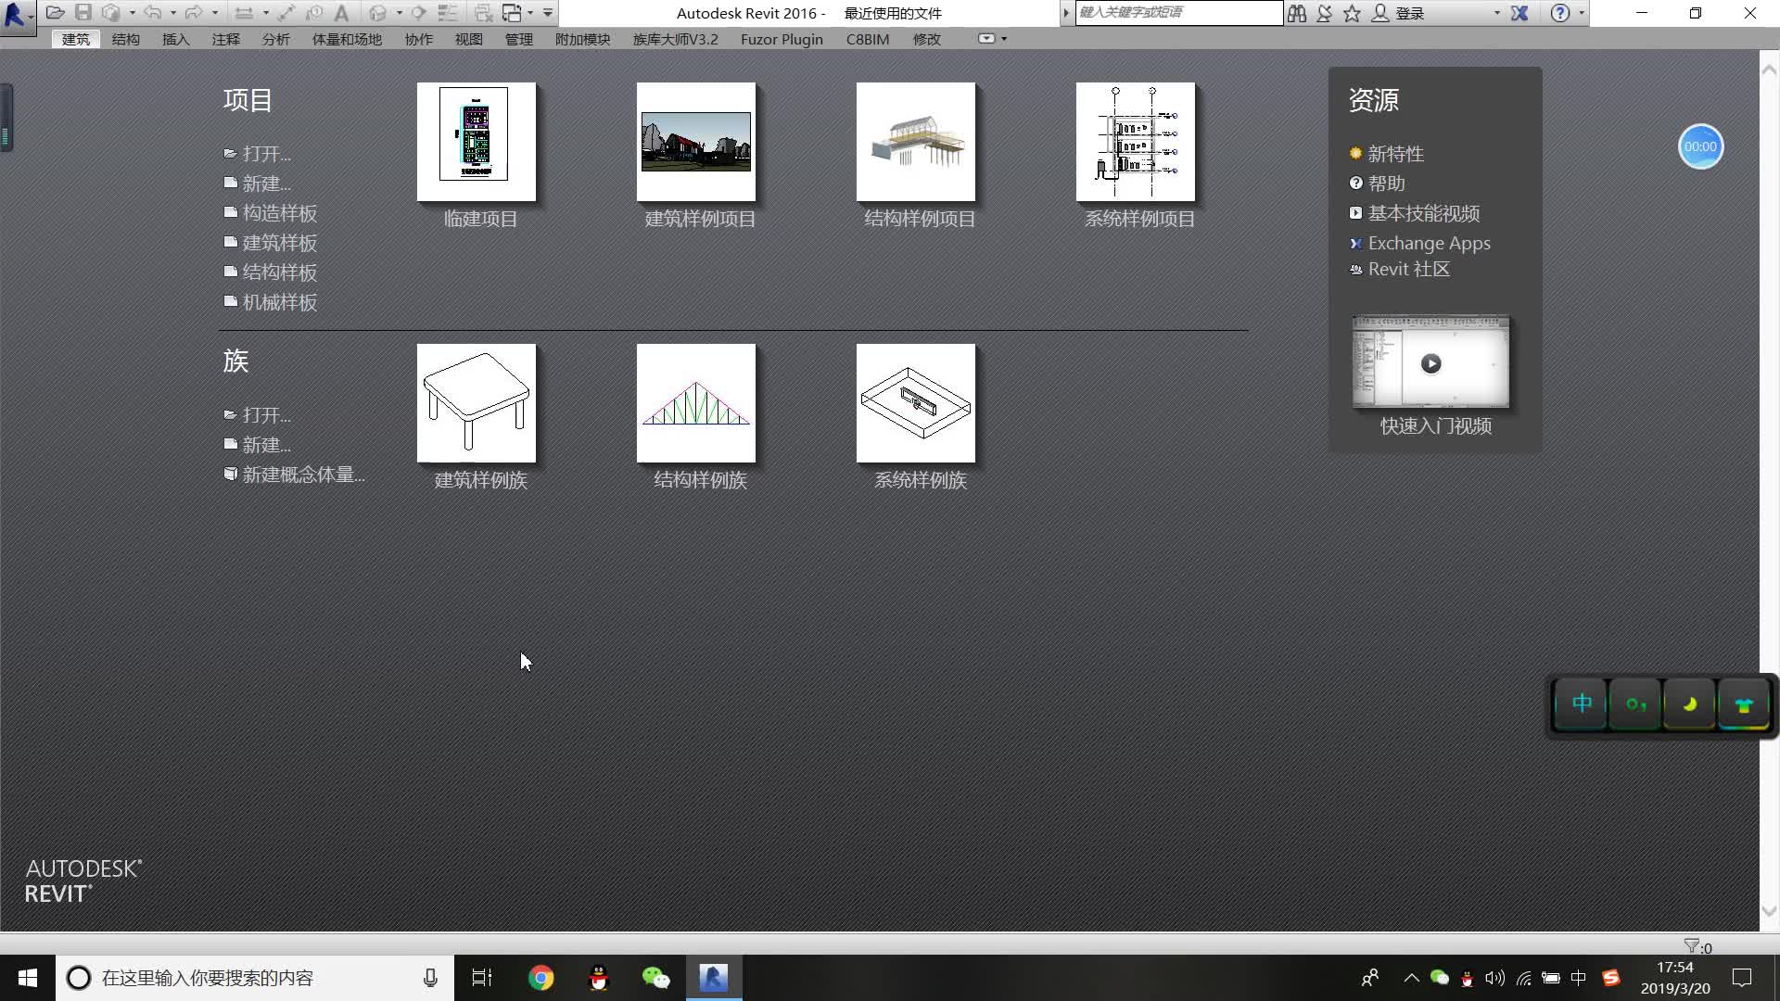Screen dimensions: 1780x1001
Task: Click the microphone icon in taskbar search
Action: tap(430, 978)
